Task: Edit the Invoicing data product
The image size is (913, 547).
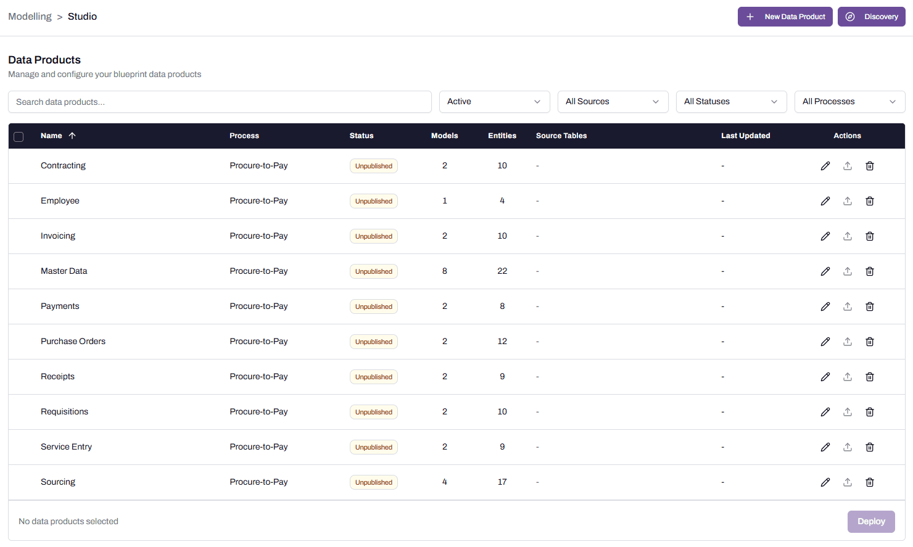Action: click(x=825, y=236)
